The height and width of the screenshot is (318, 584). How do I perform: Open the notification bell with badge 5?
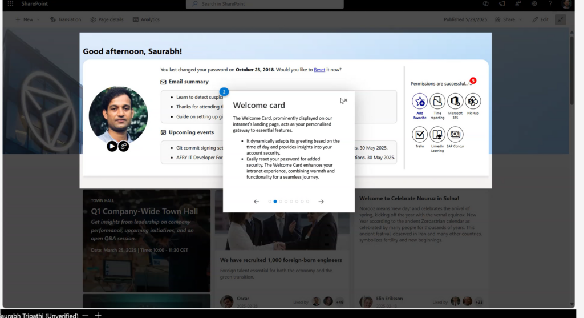coord(472,82)
